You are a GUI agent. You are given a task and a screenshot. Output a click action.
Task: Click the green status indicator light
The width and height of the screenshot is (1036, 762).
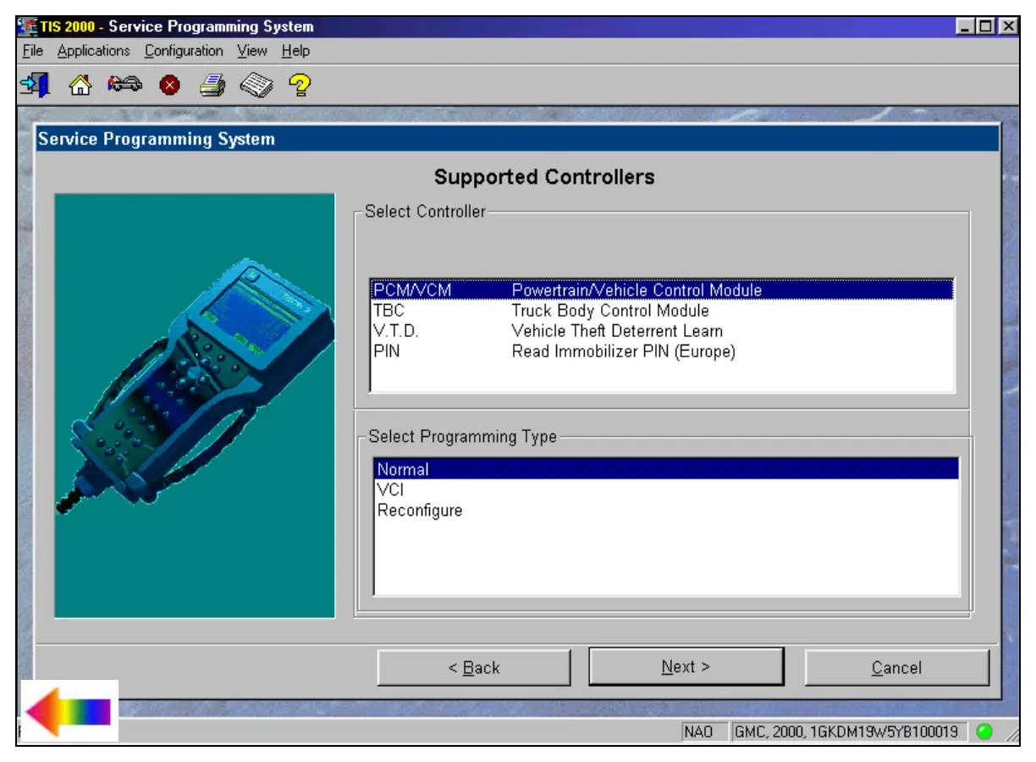pos(984,732)
